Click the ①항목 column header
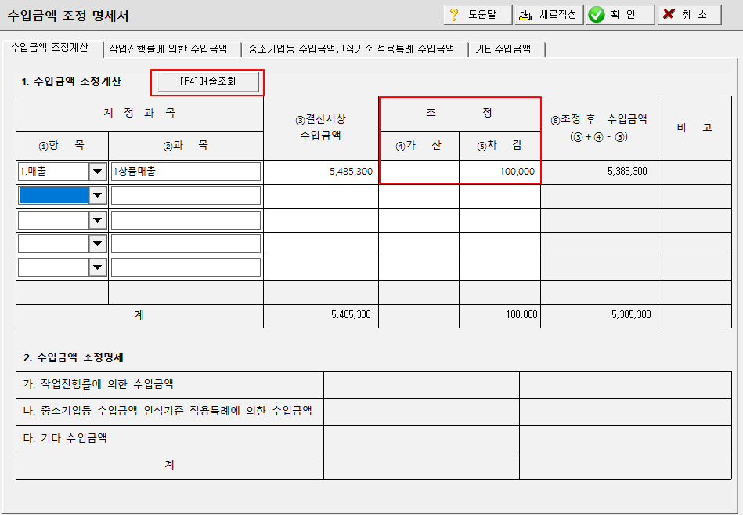743x515 pixels. 62,146
